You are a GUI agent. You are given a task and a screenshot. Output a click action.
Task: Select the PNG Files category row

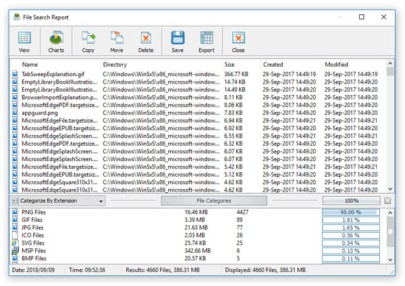[40, 212]
